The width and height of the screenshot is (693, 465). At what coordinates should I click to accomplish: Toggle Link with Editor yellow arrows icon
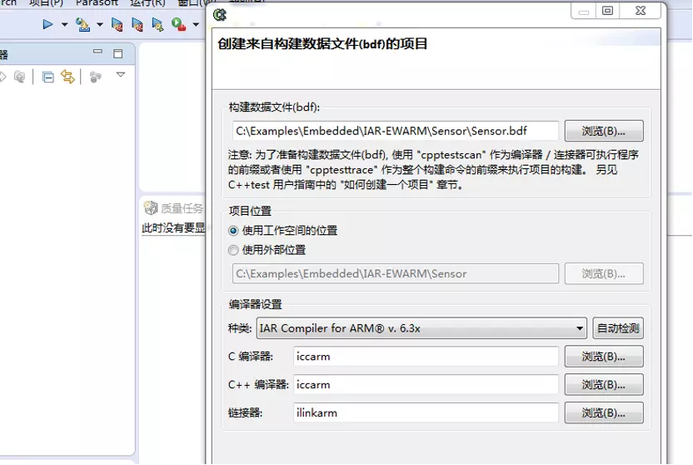click(x=67, y=77)
